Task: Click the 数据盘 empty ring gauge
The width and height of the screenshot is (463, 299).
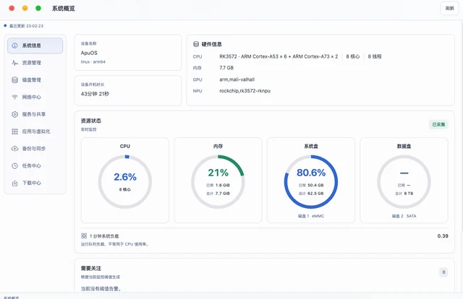Action: tap(404, 182)
